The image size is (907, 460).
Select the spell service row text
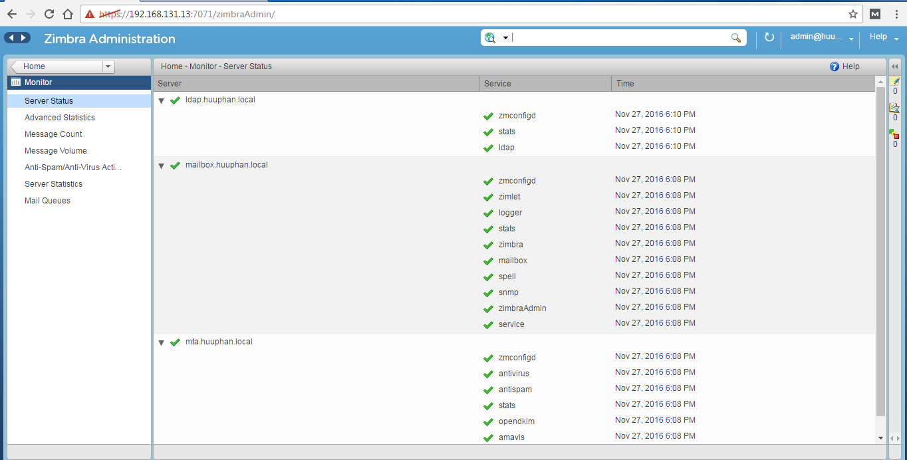click(x=507, y=277)
